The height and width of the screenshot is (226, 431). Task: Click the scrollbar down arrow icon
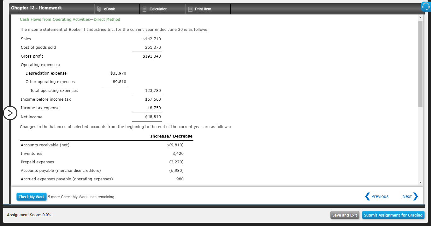[420, 182]
